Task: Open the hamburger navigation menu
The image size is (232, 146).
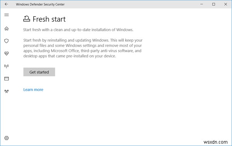Action: [7, 15]
